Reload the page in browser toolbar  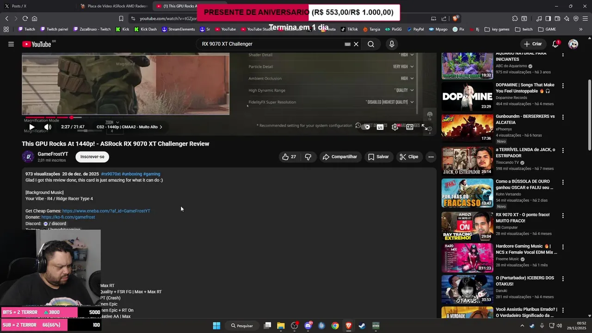25,18
